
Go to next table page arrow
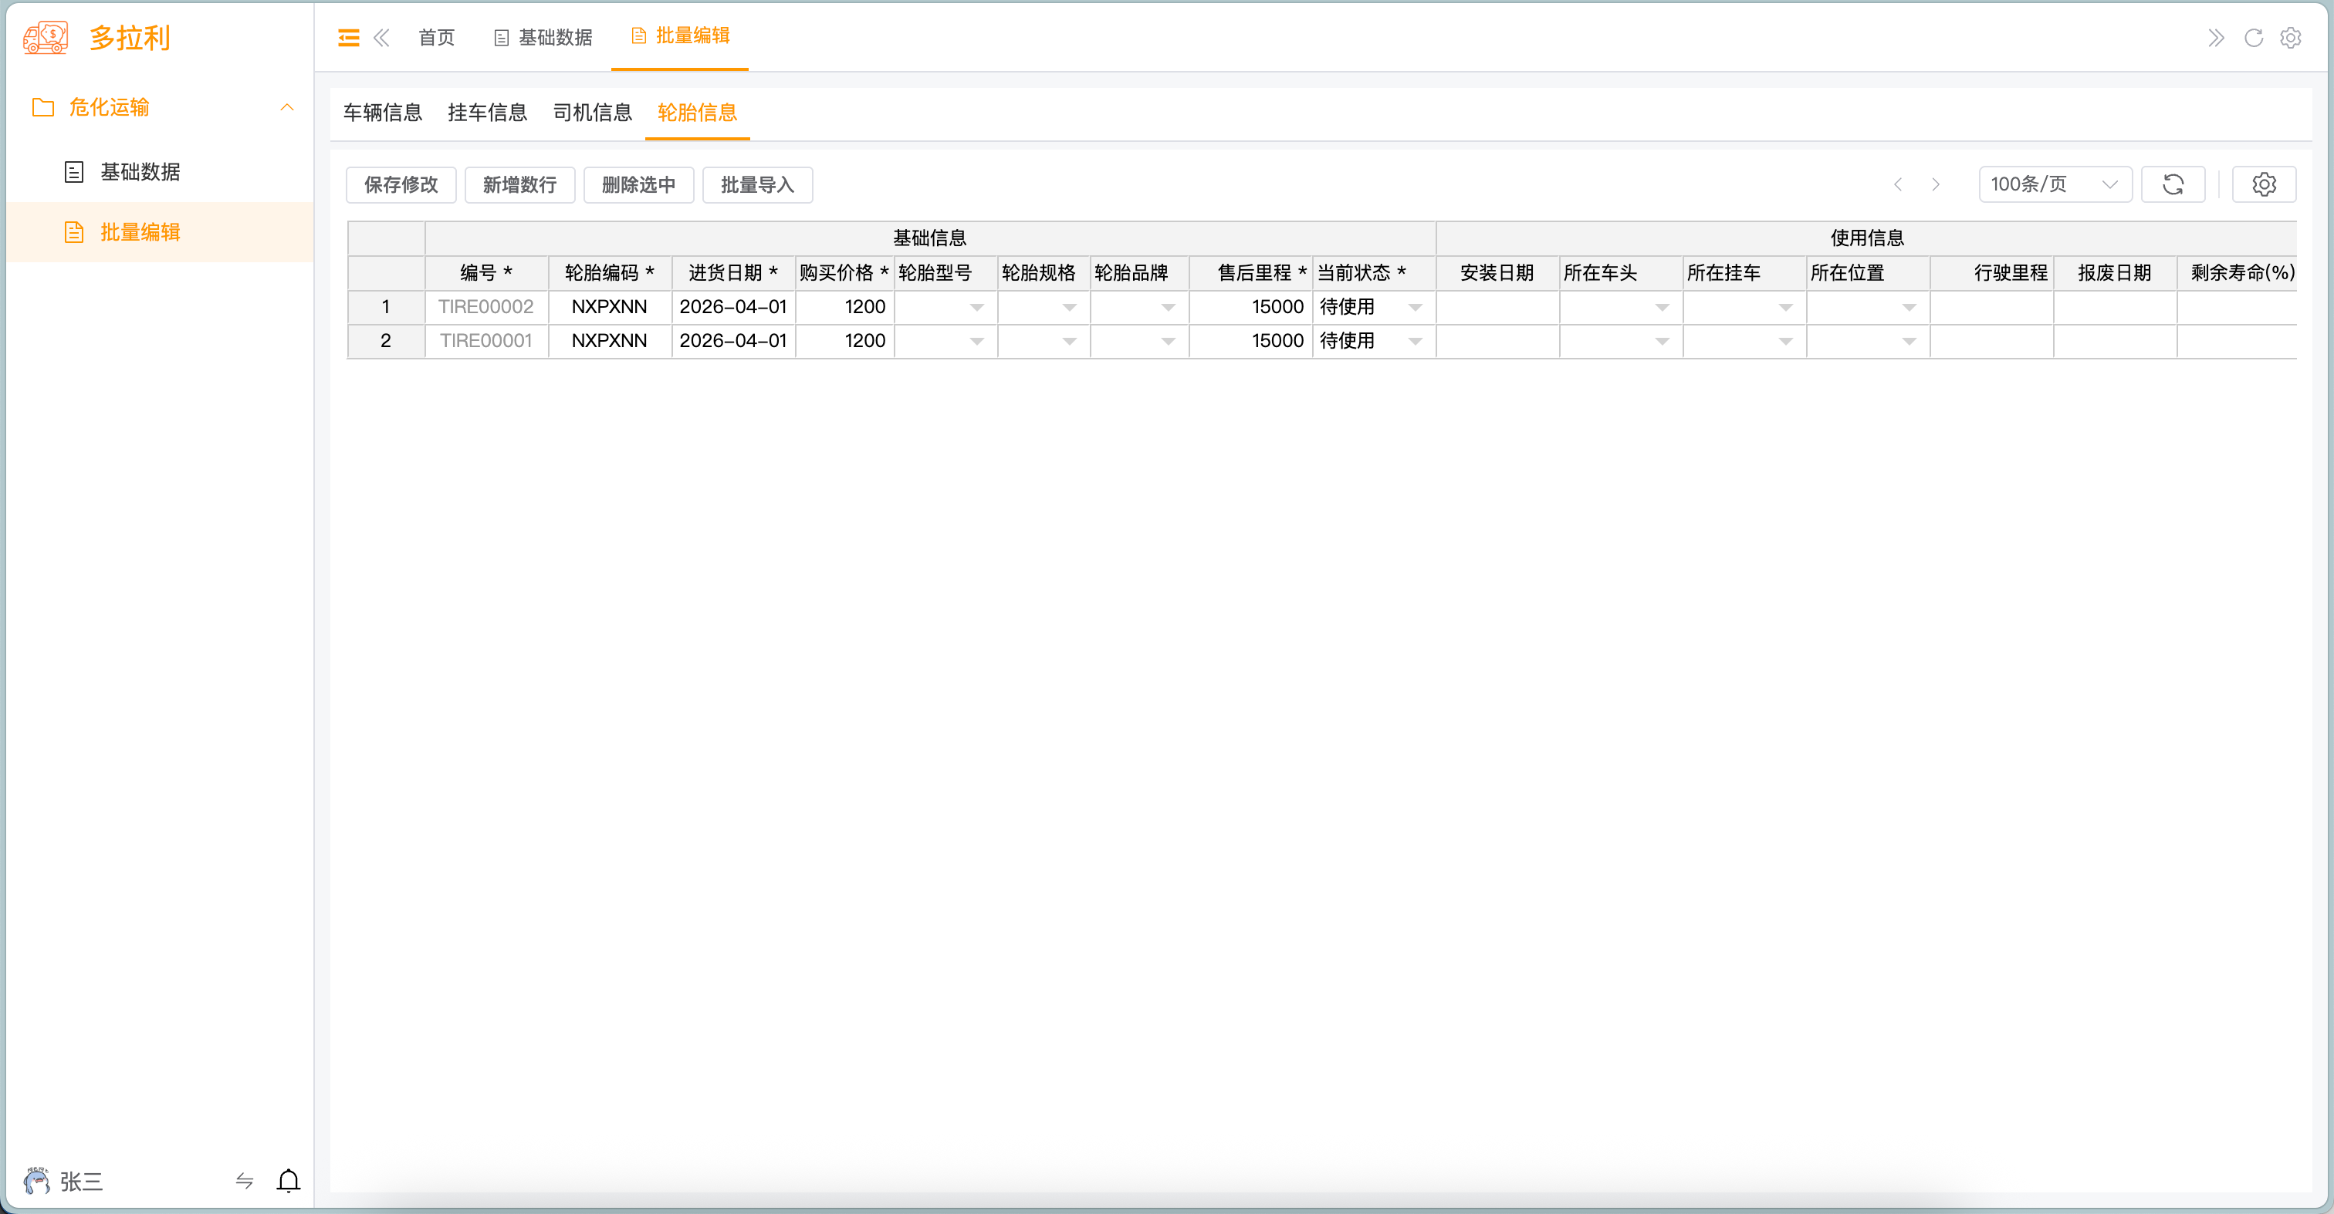pos(1935,184)
